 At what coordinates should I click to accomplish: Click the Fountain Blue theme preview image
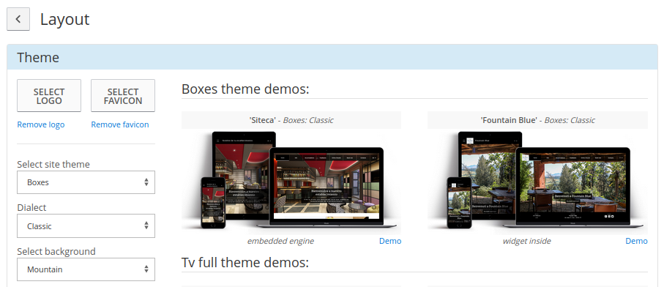pos(537,181)
